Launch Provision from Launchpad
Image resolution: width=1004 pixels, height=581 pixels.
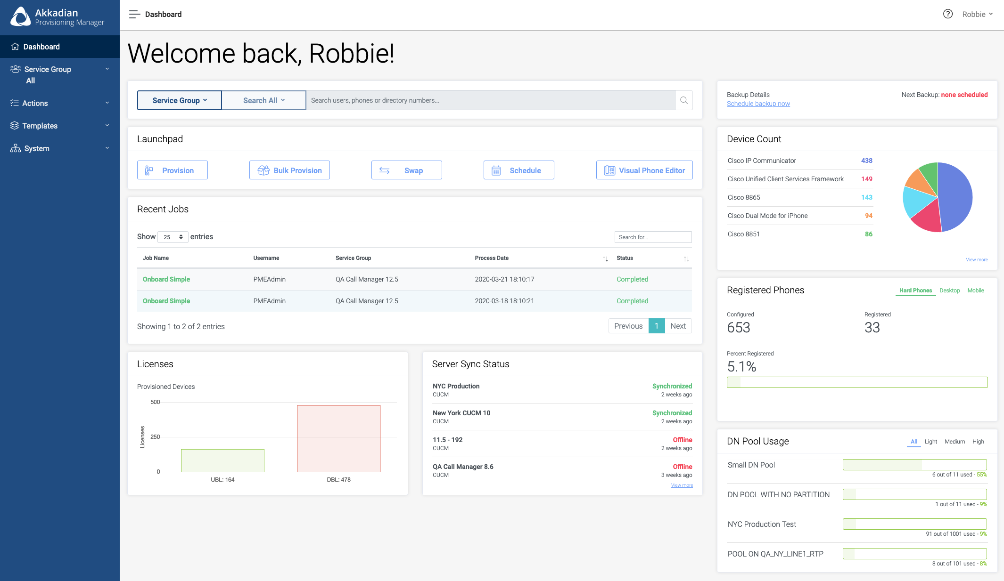[x=172, y=170]
